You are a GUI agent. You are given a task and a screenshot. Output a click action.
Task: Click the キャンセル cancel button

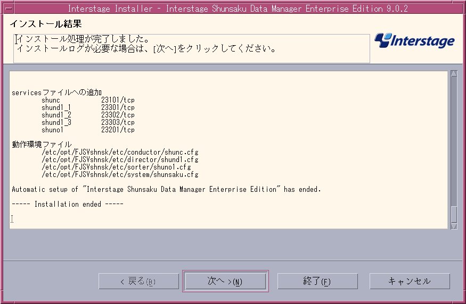(x=410, y=281)
